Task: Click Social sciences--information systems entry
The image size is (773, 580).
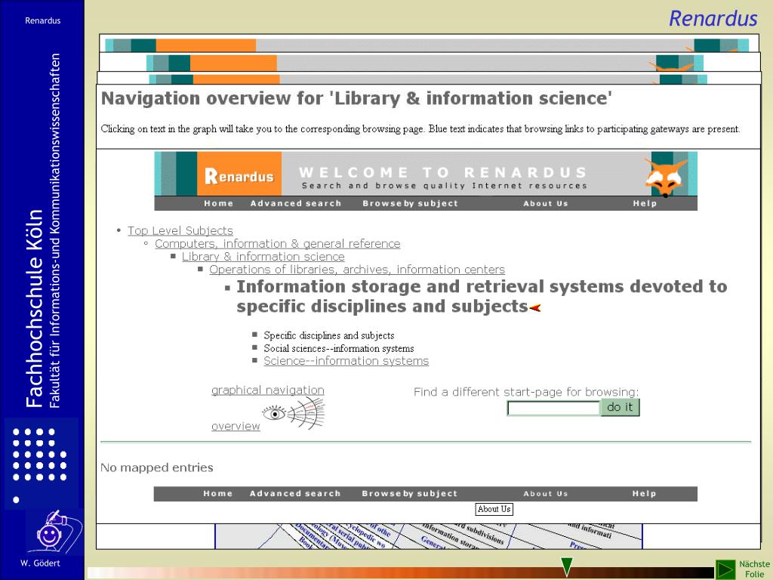Action: [x=339, y=348]
